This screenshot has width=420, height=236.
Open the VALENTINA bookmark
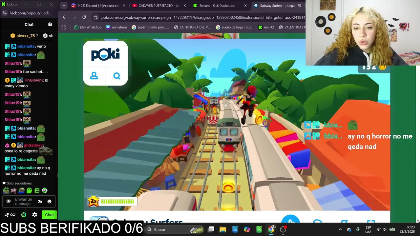pyautogui.click(x=292, y=27)
